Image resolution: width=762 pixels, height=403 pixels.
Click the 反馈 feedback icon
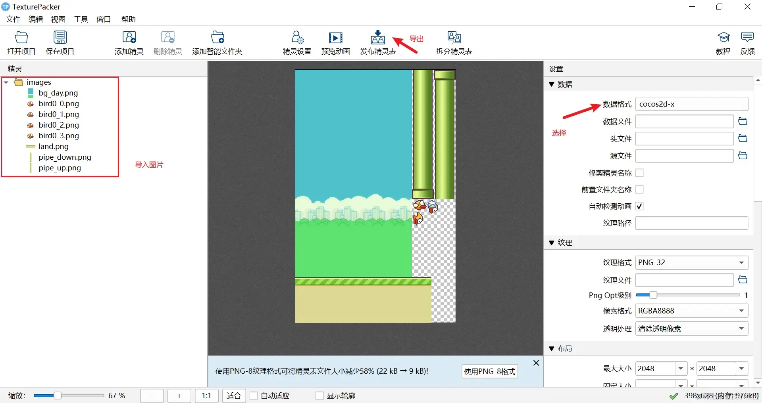click(x=747, y=38)
